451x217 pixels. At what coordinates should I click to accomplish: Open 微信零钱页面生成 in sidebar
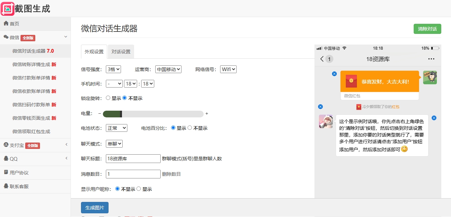coord(35,118)
